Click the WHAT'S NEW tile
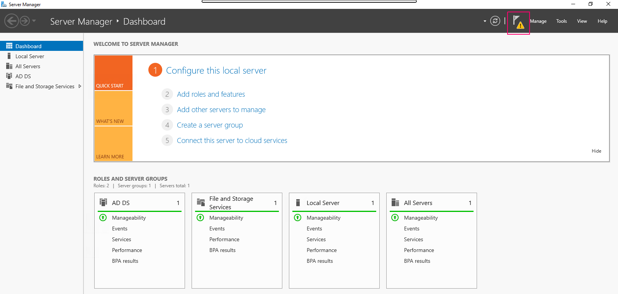 114,108
